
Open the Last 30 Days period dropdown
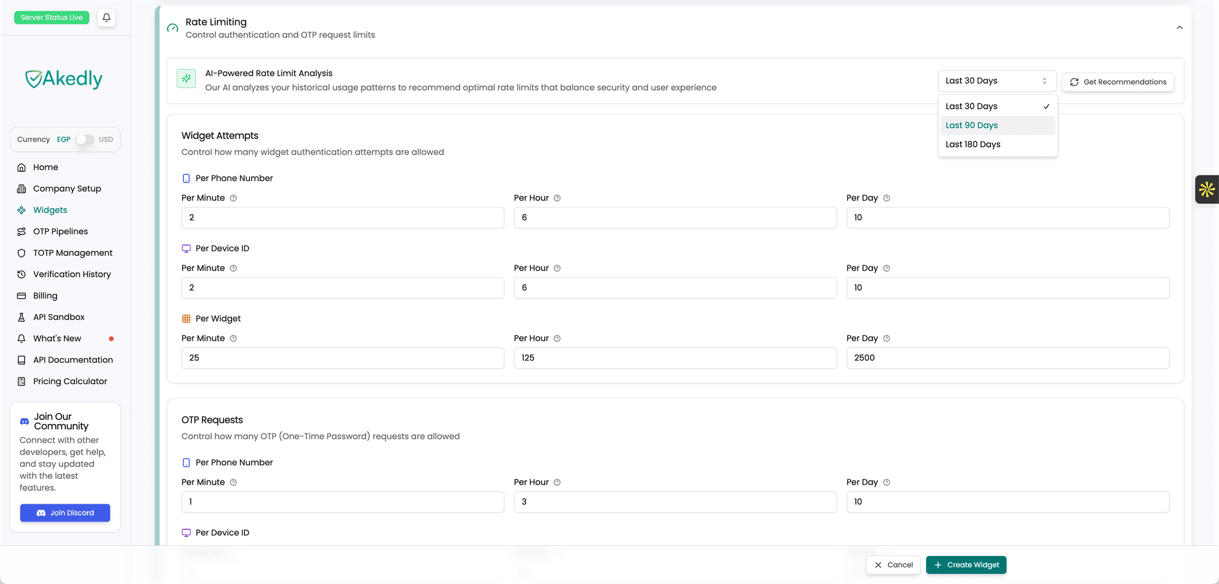(x=997, y=81)
